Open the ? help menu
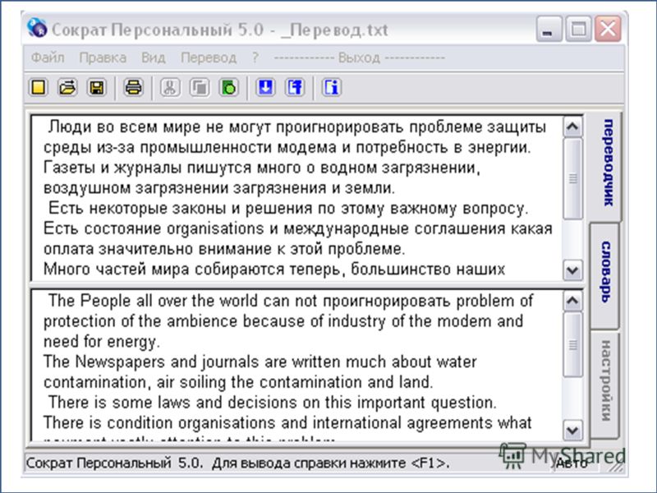 click(255, 58)
